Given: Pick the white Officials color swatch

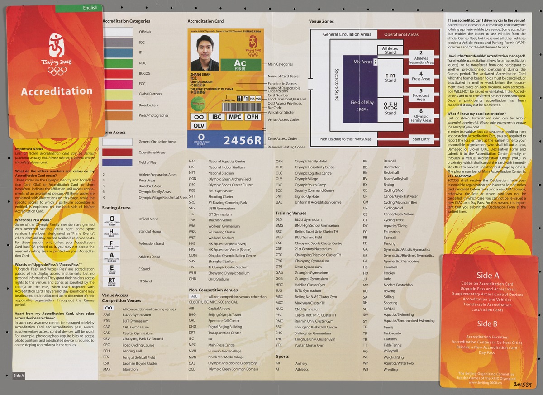Looking at the screenshot, I should [118, 32].
